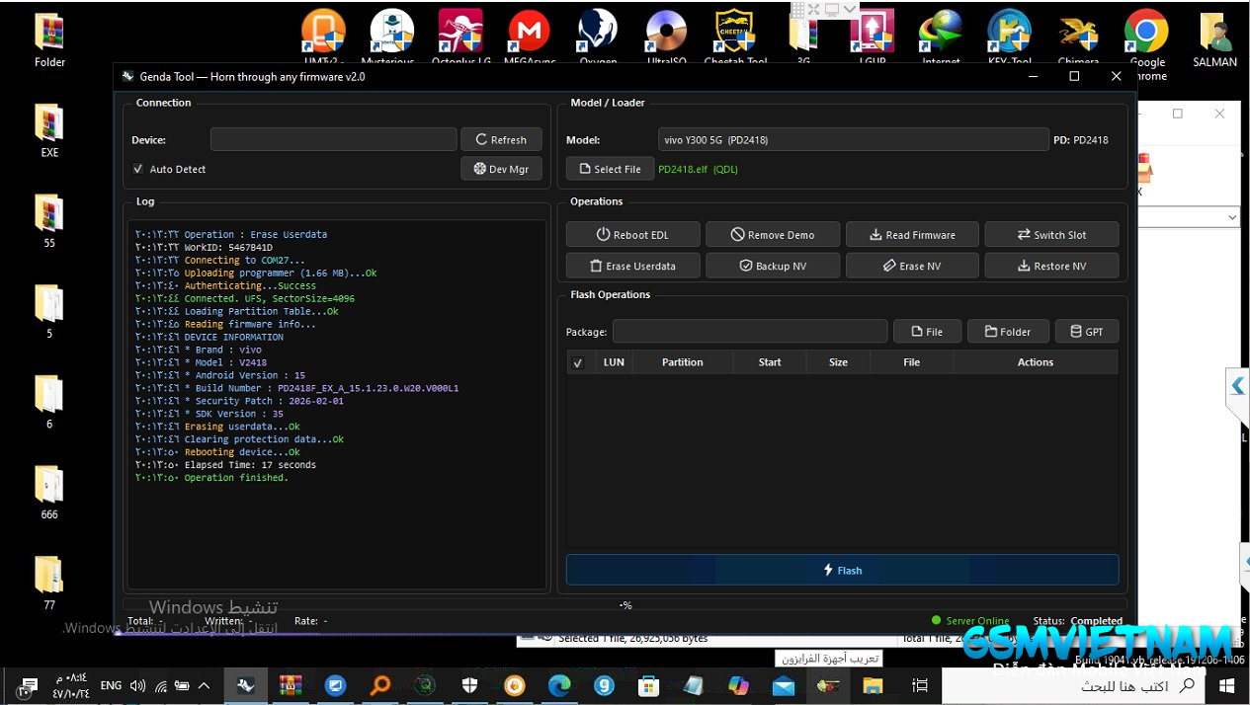
Task: Toggle the Auto Detect checkbox
Action: [x=138, y=169]
